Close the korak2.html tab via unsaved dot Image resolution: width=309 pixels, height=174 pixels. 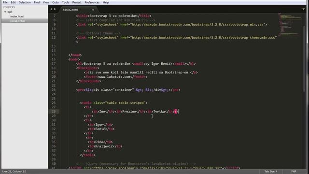(x=93, y=10)
